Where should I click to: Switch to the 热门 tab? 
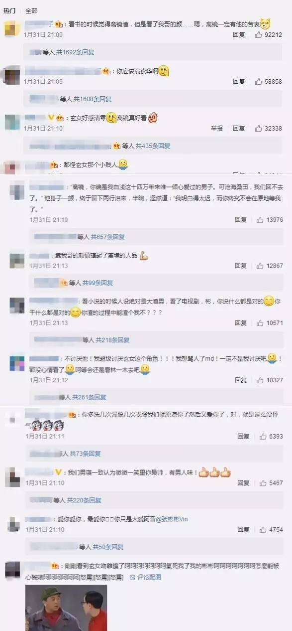(x=9, y=10)
